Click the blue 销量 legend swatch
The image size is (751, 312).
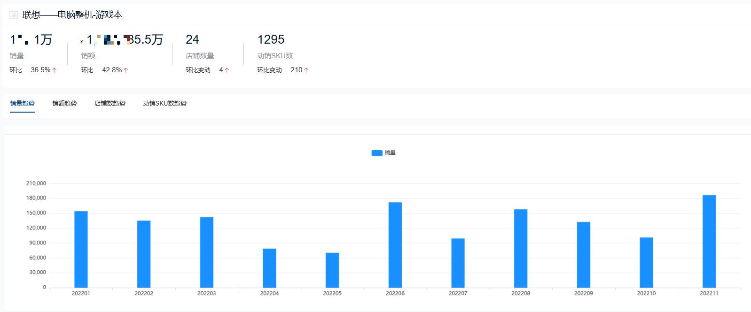[x=377, y=153]
